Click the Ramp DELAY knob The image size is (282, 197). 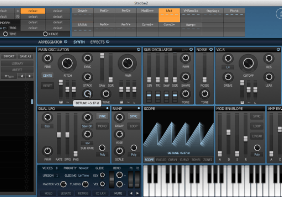[x=119, y=117]
